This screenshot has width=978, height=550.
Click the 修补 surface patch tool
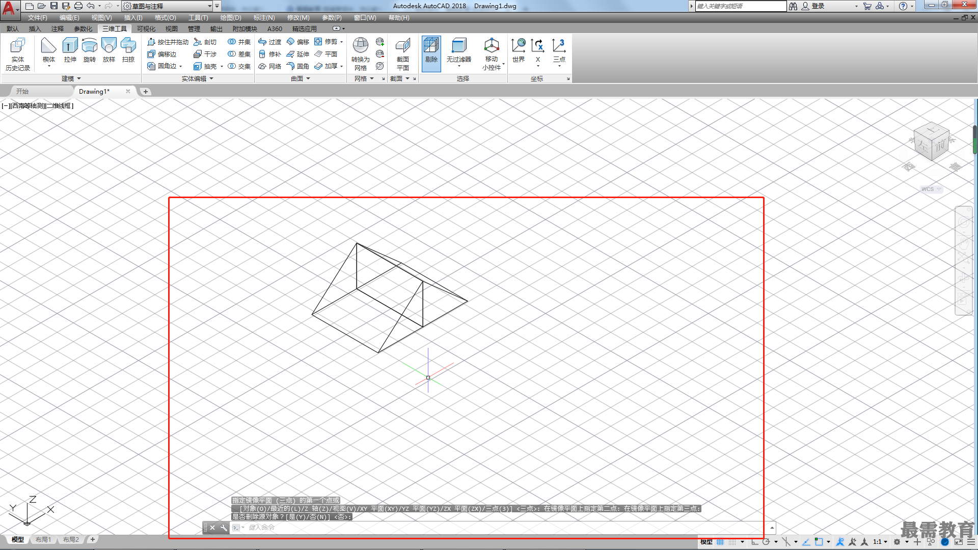tap(269, 54)
